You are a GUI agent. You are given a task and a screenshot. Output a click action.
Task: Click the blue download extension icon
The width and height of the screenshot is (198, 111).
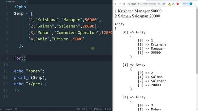point(174,4)
